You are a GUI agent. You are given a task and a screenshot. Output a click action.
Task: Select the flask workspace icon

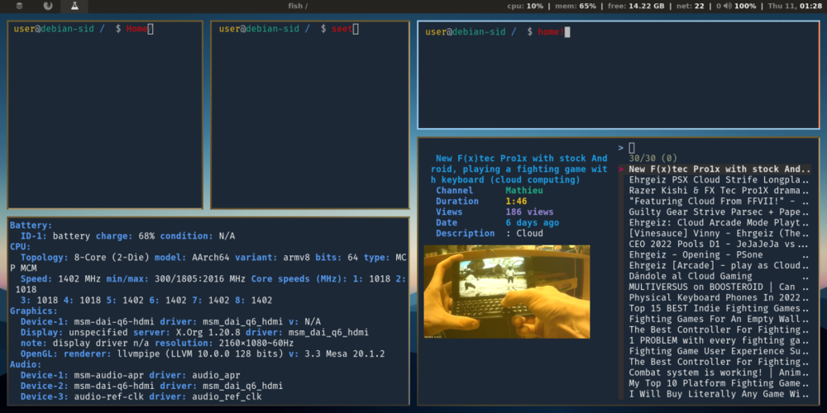74,7
